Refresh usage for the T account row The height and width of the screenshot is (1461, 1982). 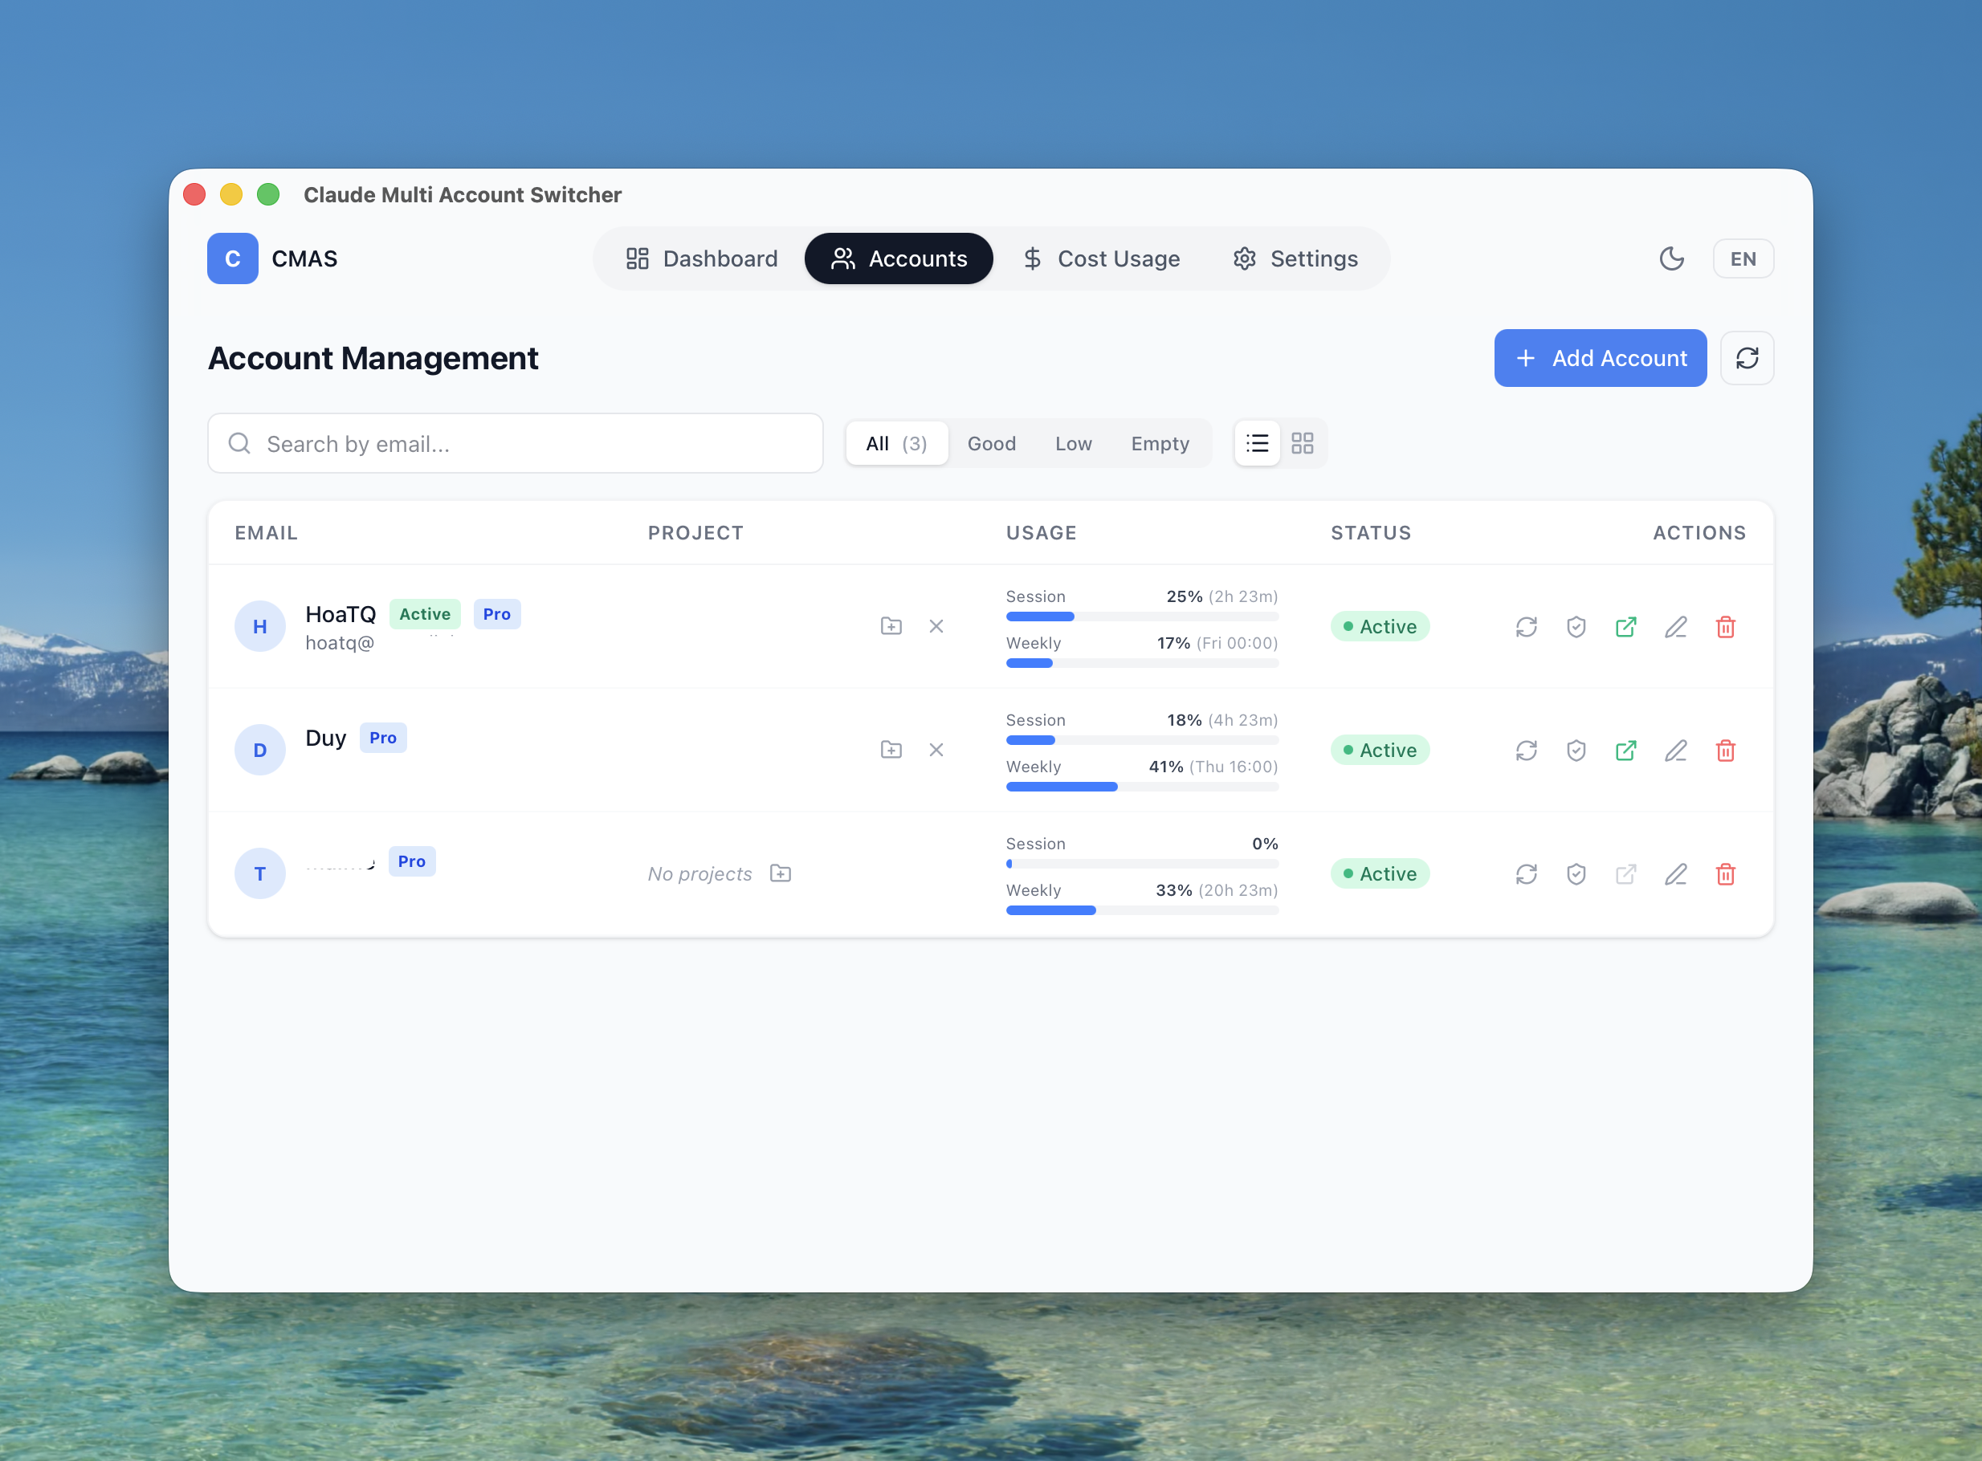point(1527,875)
